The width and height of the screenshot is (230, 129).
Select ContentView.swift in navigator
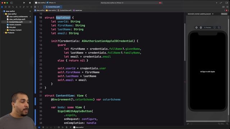pos(16,22)
